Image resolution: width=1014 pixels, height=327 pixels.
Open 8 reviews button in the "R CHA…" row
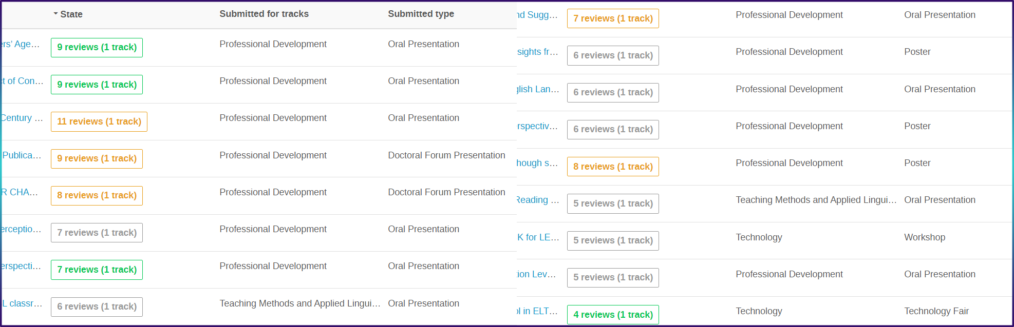(97, 195)
